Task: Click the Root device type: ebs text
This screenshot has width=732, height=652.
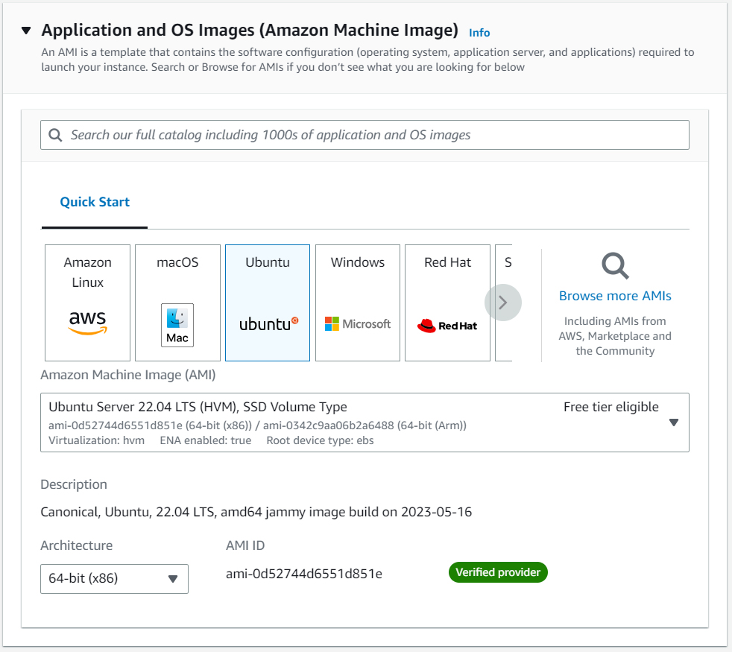Action: [x=320, y=440]
